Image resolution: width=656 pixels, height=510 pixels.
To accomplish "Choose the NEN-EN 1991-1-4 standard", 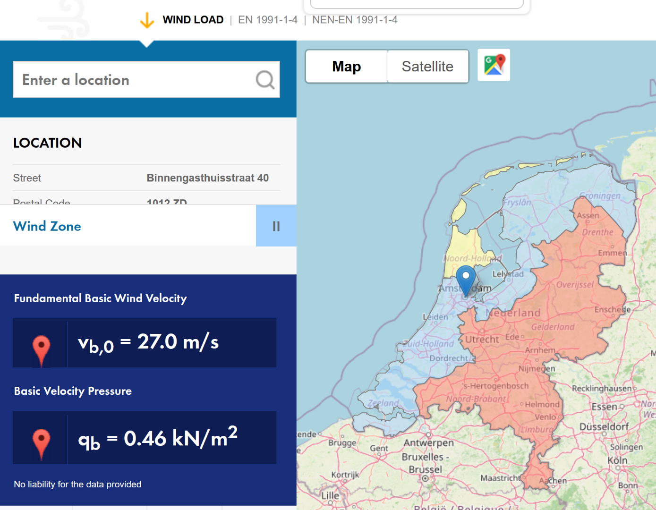I will click(x=355, y=20).
